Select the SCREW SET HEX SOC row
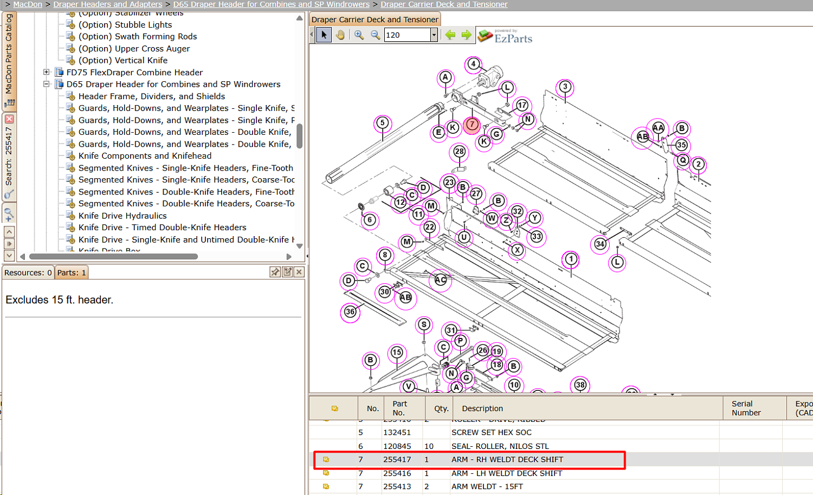Viewport: 813px width, 495px height. [x=561, y=432]
